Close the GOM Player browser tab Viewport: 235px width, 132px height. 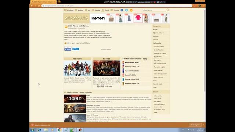(55, 2)
